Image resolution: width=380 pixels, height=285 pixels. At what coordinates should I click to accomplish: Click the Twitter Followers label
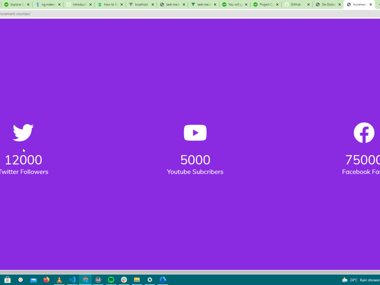(24, 172)
